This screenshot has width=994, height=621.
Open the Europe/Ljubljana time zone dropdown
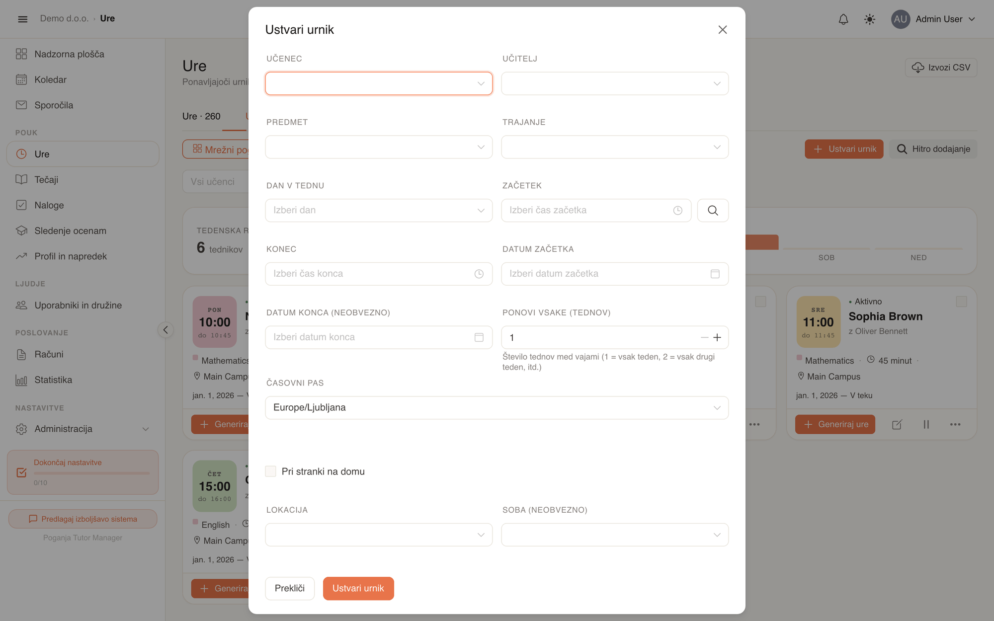tap(497, 408)
